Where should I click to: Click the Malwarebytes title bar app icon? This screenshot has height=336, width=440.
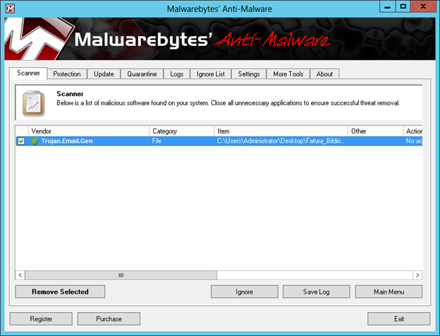[10, 8]
